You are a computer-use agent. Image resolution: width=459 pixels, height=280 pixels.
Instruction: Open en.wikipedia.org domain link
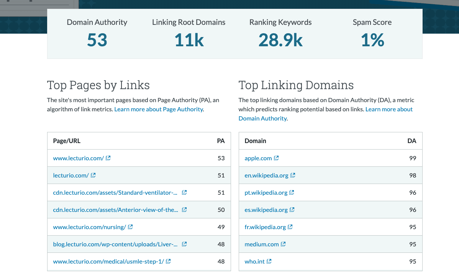[266, 175]
